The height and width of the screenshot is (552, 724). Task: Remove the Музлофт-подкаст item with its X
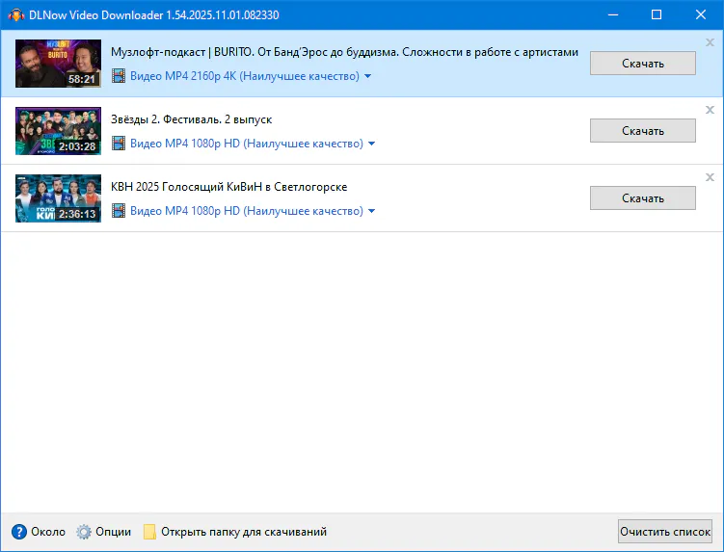(711, 42)
